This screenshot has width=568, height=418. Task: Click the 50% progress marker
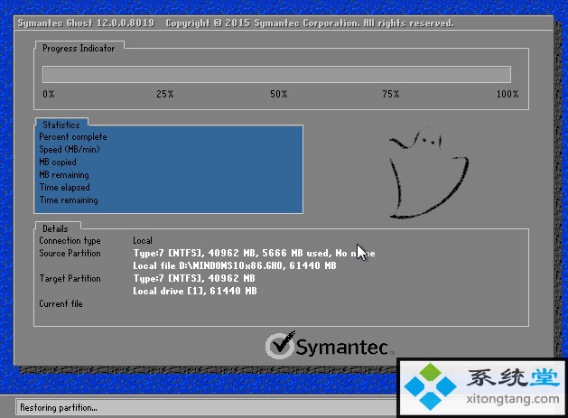pos(278,94)
